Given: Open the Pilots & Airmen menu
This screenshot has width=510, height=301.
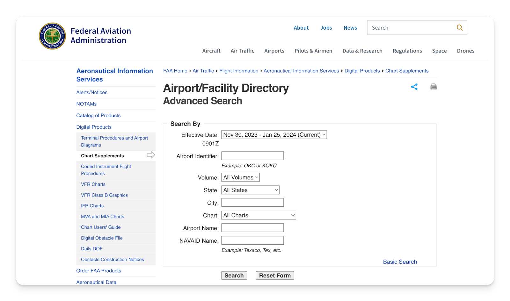Looking at the screenshot, I should click(x=313, y=51).
